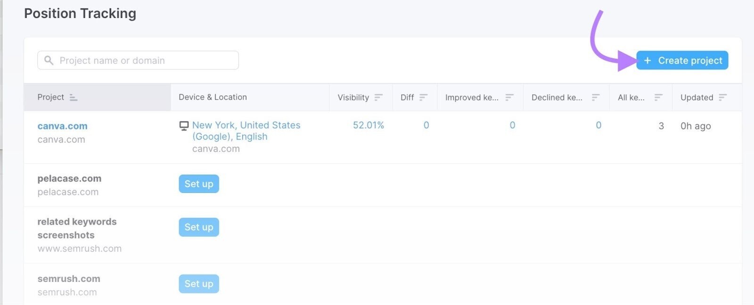The width and height of the screenshot is (754, 305).
Task: Click the Diff column sort icon
Action: (423, 97)
